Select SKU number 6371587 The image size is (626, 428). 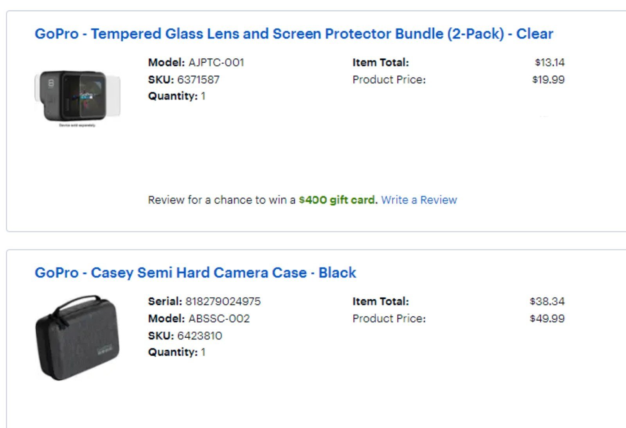[x=198, y=80]
